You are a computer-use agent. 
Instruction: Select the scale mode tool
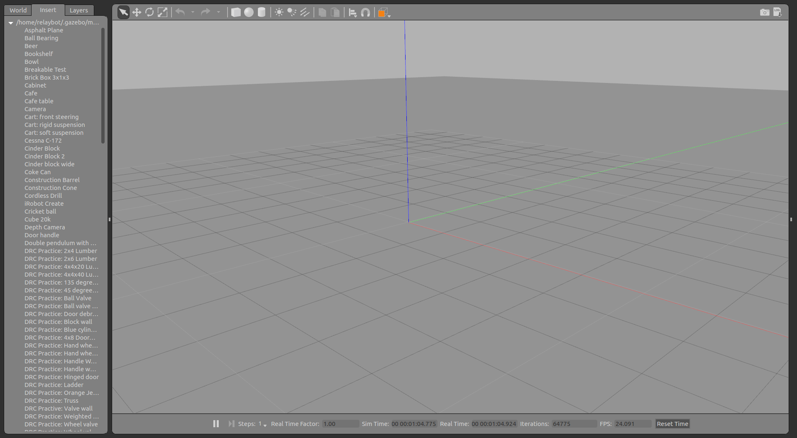(x=163, y=12)
